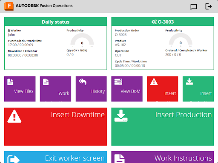This screenshot has height=163, width=218.
Task: Click Exit worker screen button
Action: [x=55, y=157]
